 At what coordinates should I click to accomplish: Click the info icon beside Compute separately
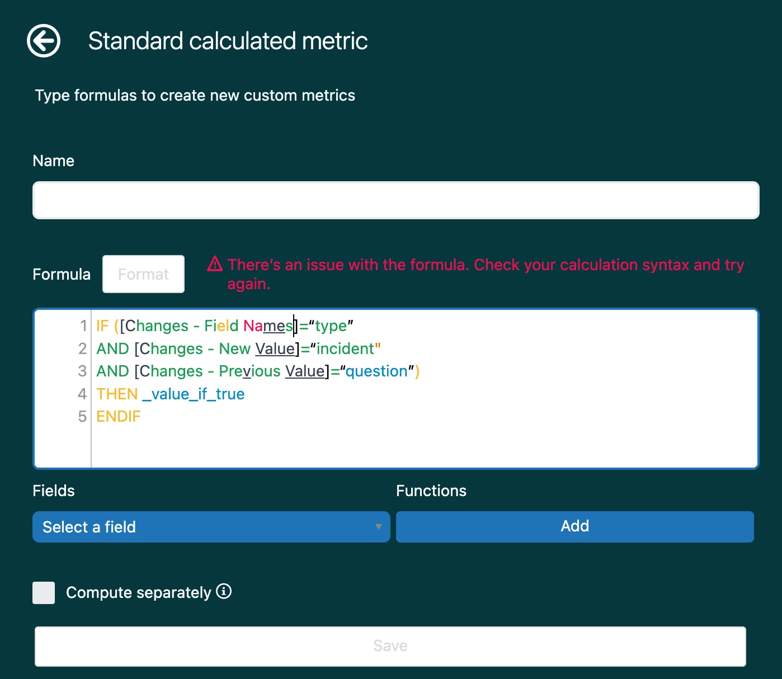pyautogui.click(x=224, y=591)
